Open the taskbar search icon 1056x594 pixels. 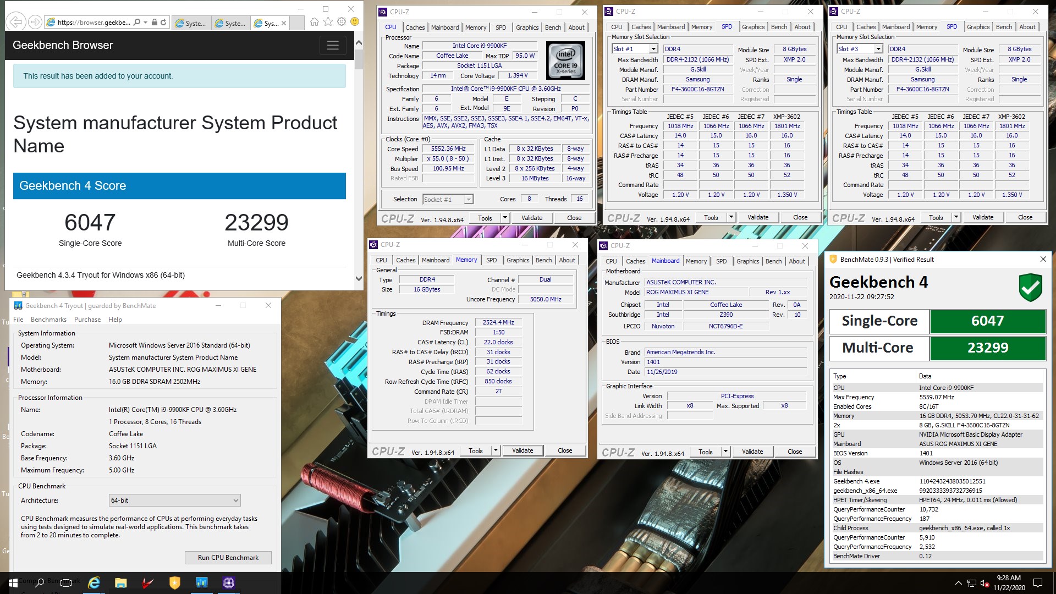point(40,582)
